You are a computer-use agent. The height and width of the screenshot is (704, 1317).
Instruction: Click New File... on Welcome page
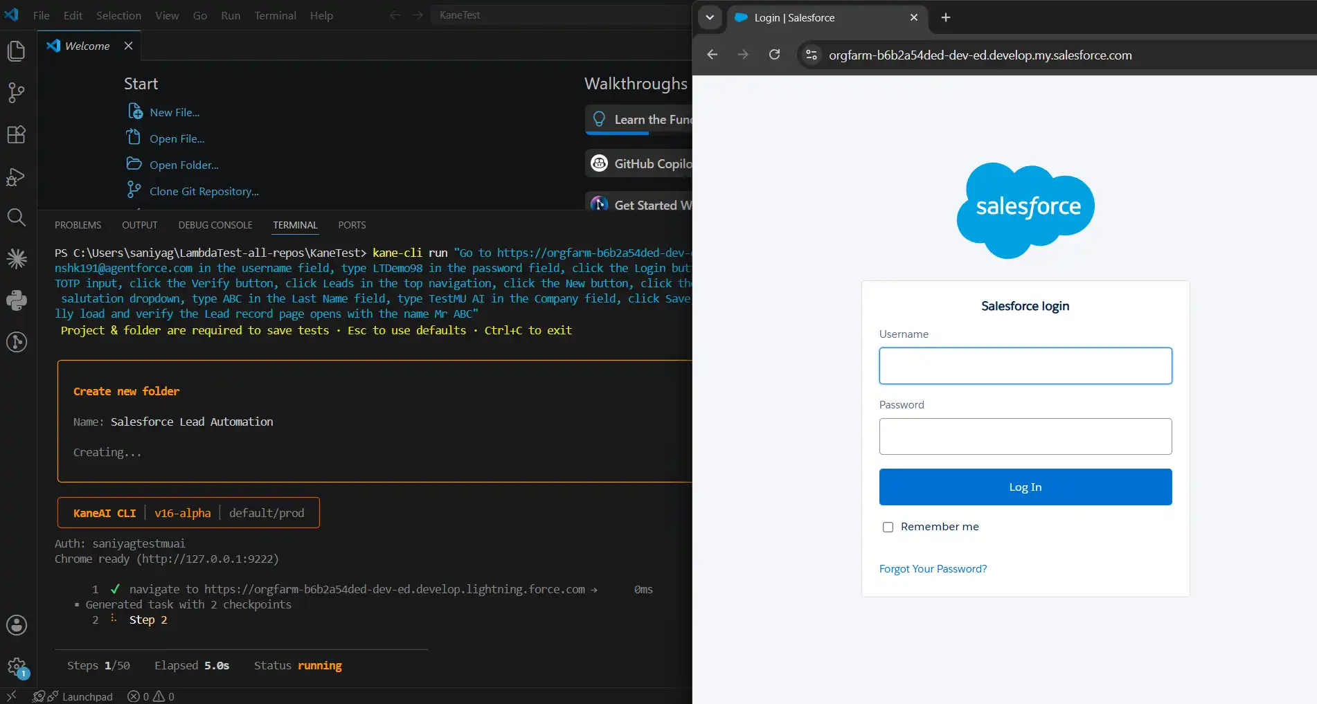tap(174, 112)
